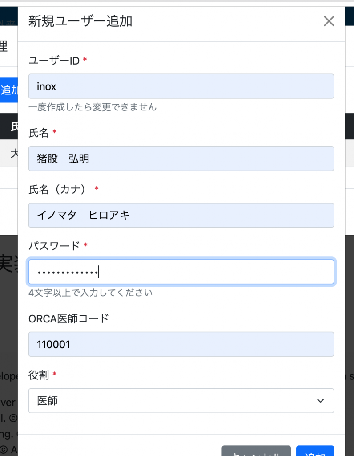This screenshot has width=354, height=456.
Task: Click the パスワード label text
Action: click(x=54, y=245)
